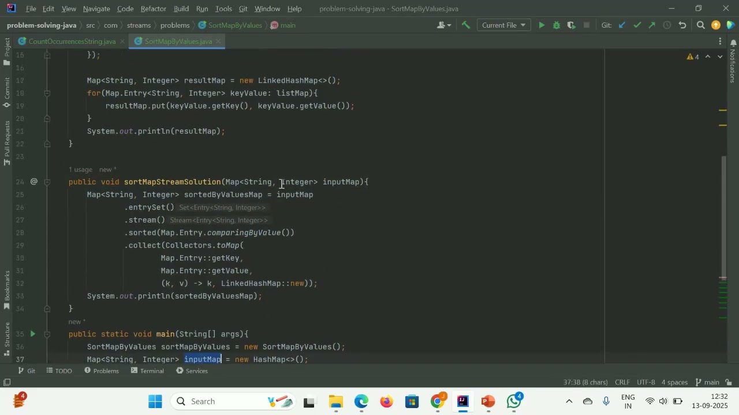
Task: Click SortMapByValues class breadcrumb
Action: (x=230, y=25)
